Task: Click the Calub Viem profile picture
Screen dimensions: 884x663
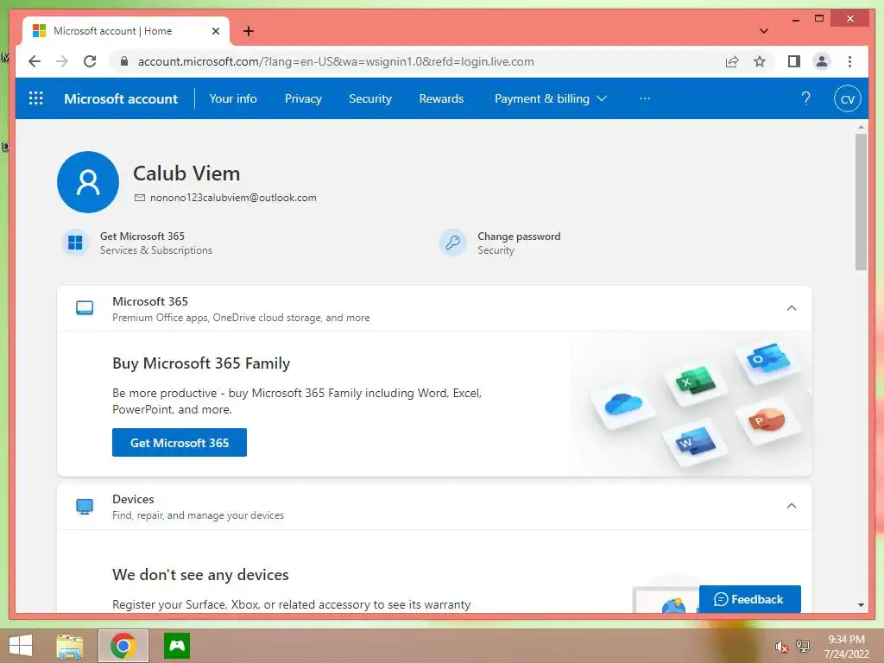Action: pyautogui.click(x=88, y=181)
